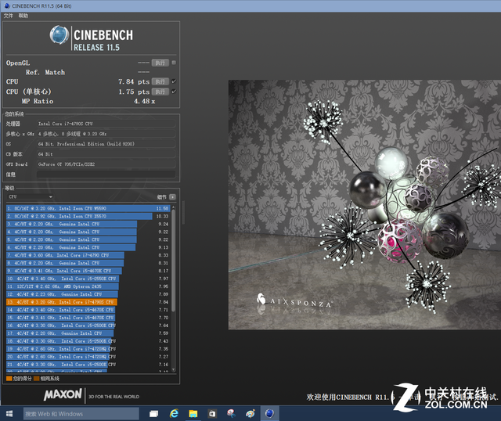Select rank 10 Intel Core i5-2550K row
Screen dimensions: 501x421
[88, 279]
